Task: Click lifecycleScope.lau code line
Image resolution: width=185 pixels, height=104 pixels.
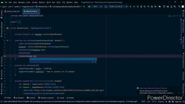Action: click(x=27, y=56)
